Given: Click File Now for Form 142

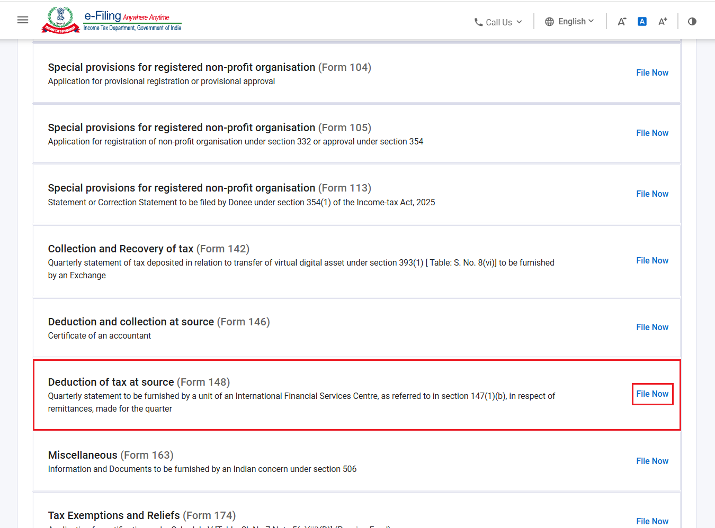Looking at the screenshot, I should (x=653, y=261).
